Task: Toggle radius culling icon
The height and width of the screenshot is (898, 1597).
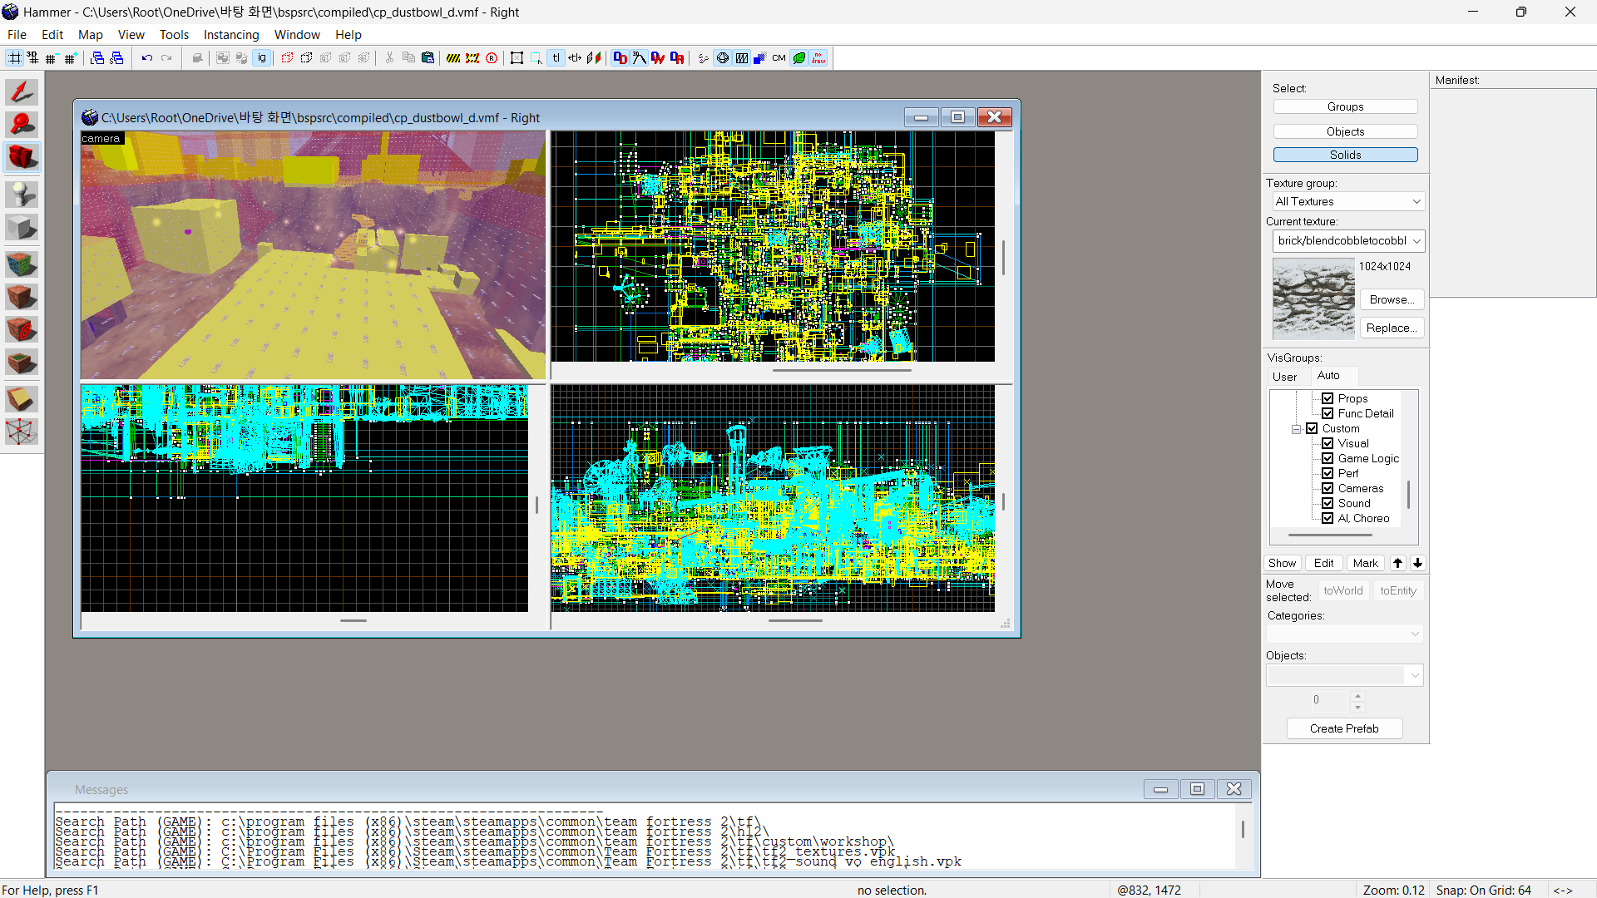Action: pyautogui.click(x=492, y=58)
